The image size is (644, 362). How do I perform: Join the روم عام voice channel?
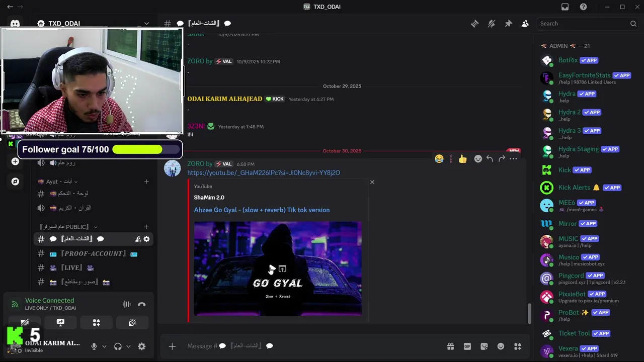point(93,163)
